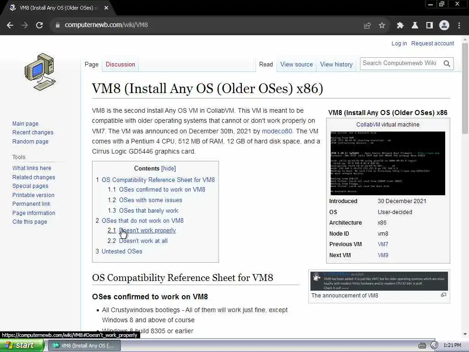Open the profile avatar menu
The image size is (469, 352).
444,25
